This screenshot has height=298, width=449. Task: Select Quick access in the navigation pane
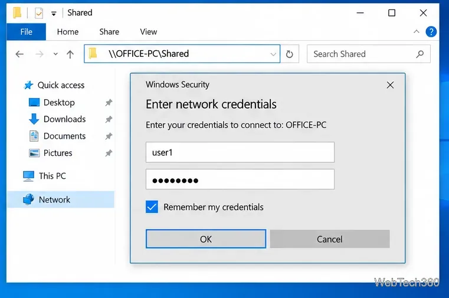pyautogui.click(x=61, y=85)
